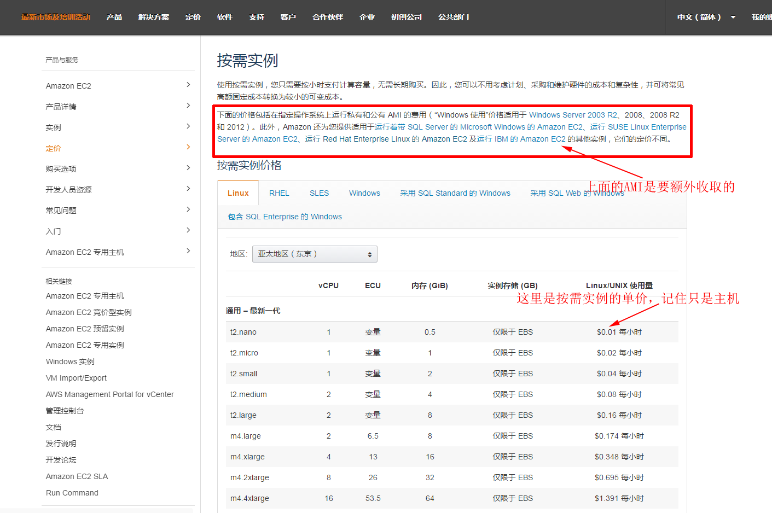The width and height of the screenshot is (772, 513).
Task: Switch to the SLES pricing tab
Action: (x=319, y=193)
